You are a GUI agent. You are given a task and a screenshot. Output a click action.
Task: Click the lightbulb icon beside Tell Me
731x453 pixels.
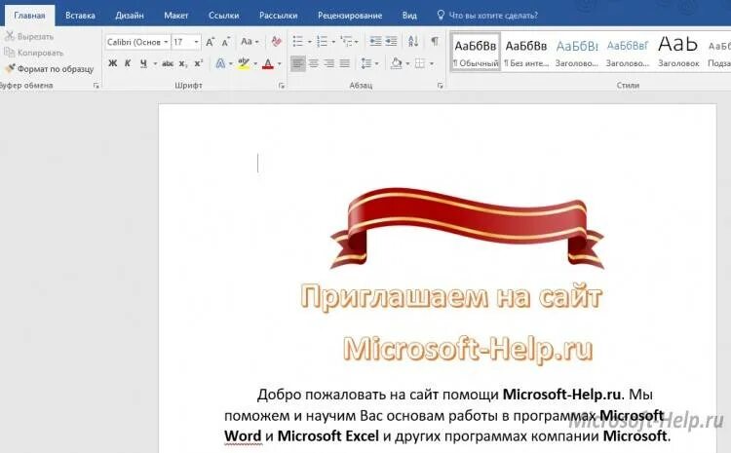pyautogui.click(x=441, y=15)
